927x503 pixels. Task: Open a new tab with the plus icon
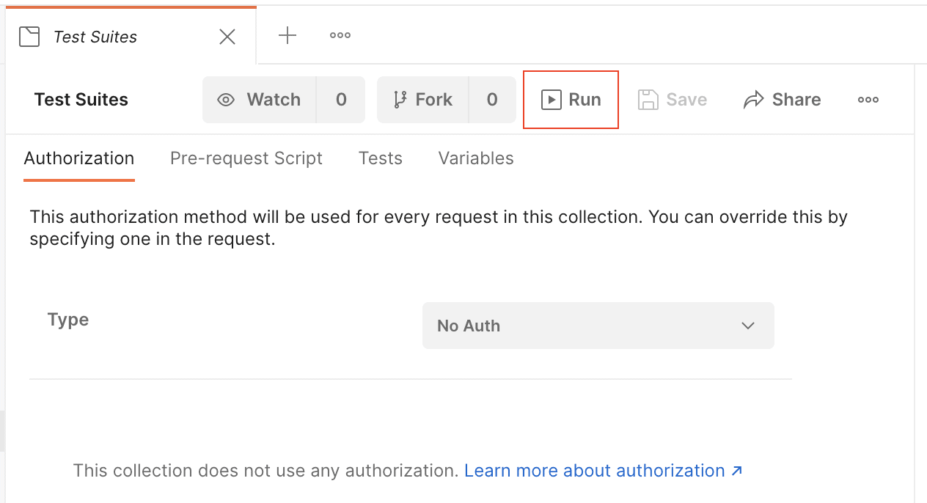click(287, 35)
